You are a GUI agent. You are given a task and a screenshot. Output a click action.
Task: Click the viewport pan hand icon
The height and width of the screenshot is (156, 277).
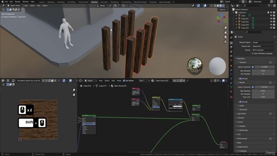(x=225, y=32)
